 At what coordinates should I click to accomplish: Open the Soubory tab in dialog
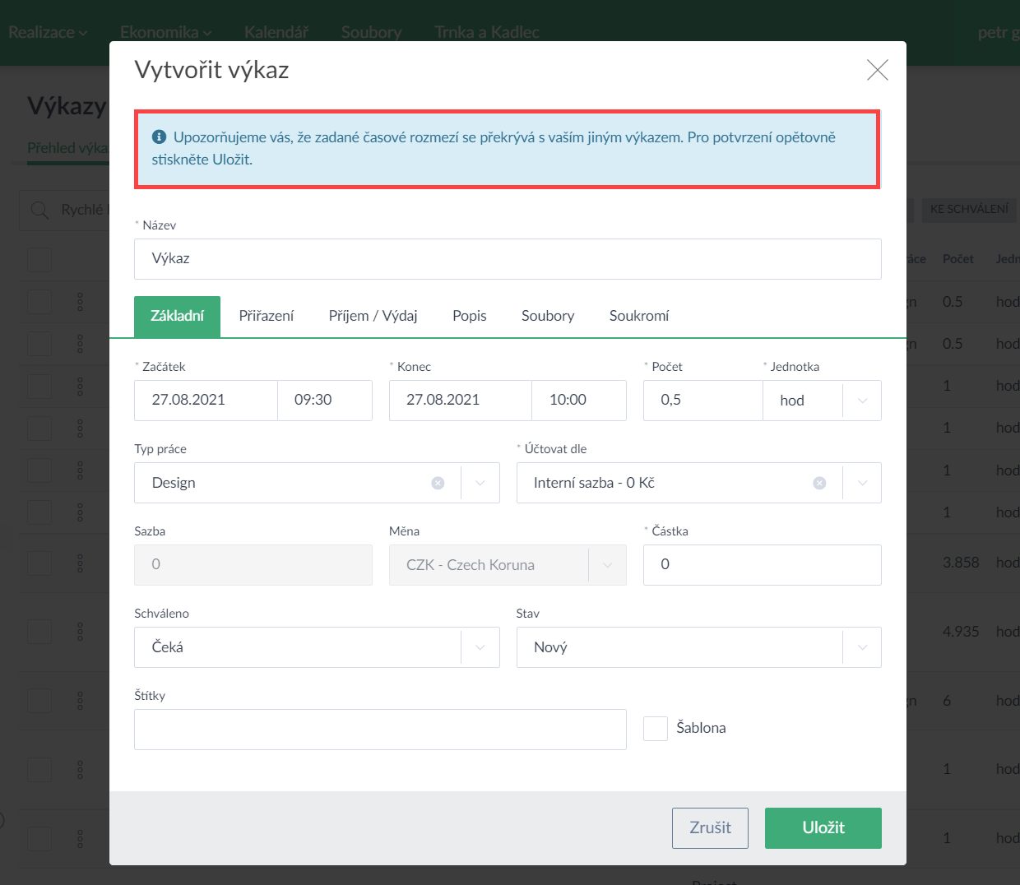tap(547, 316)
